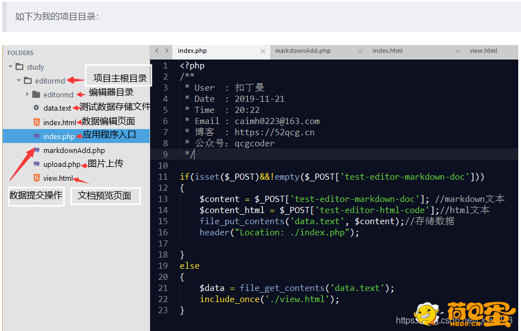Click the URL https://52qcg.cn
521x331 pixels.
tap(275, 132)
